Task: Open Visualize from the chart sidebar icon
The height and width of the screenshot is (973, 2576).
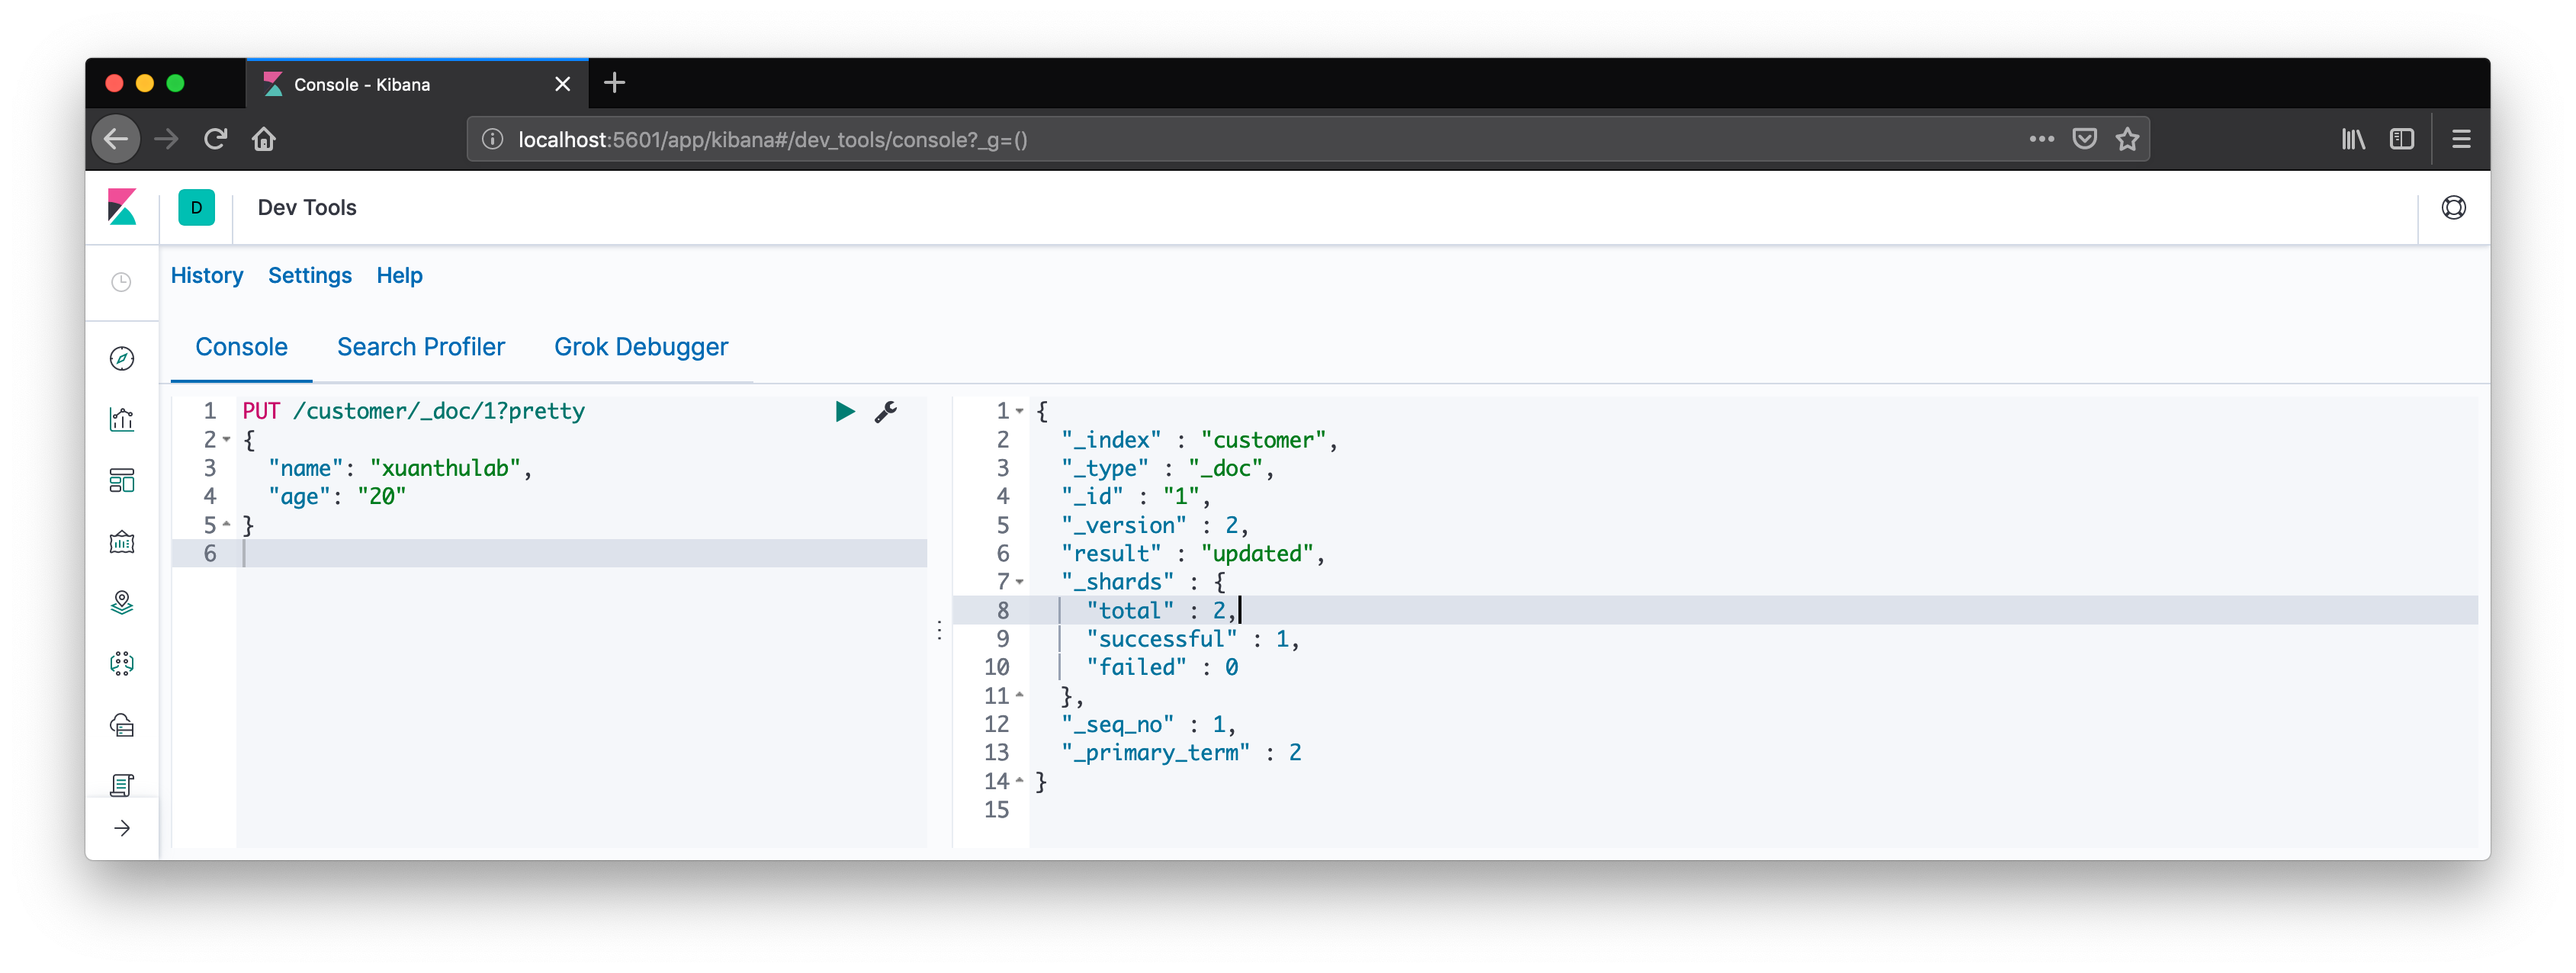Action: coord(122,419)
